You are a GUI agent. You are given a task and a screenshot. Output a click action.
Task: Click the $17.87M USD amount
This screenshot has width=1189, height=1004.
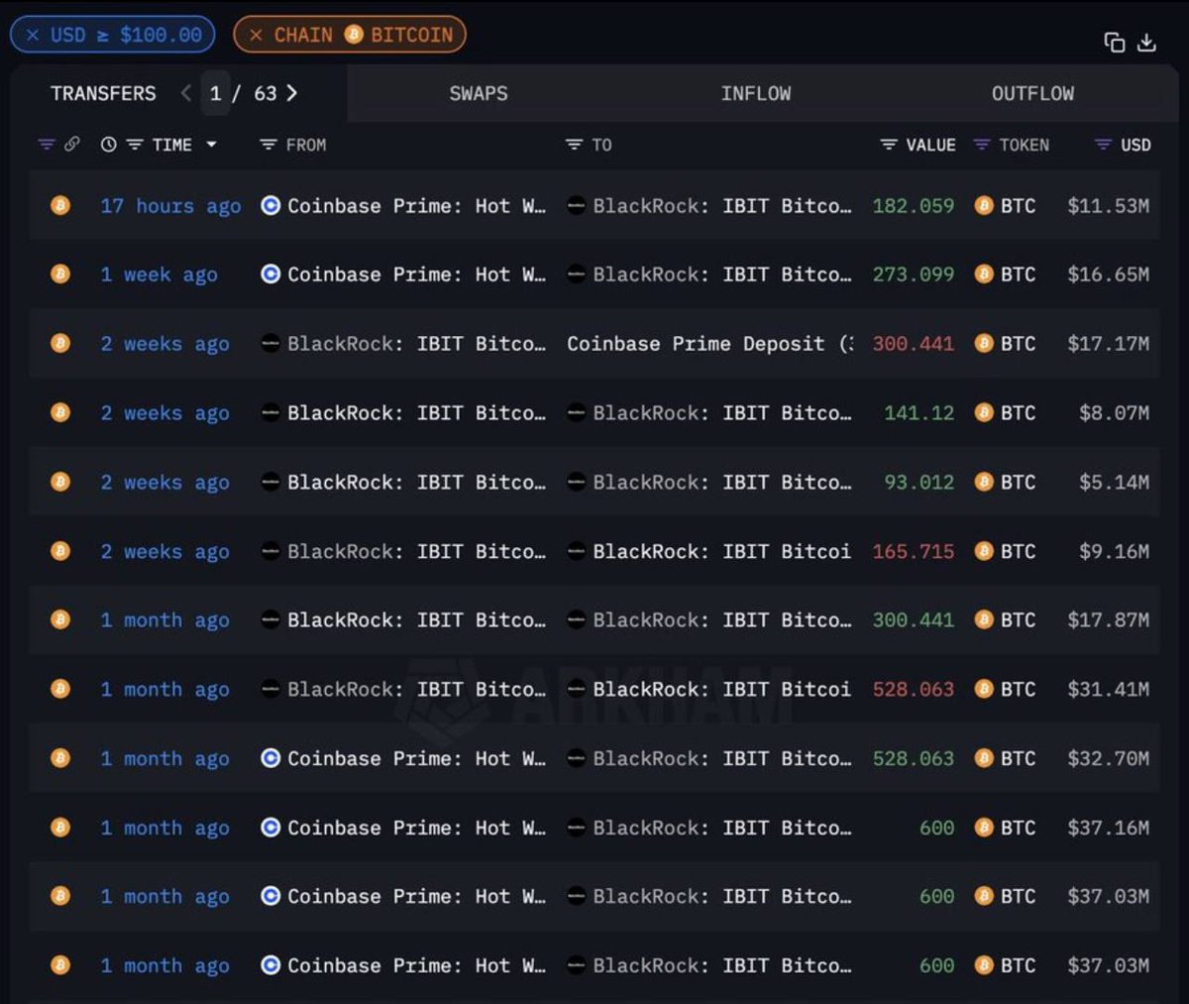pos(1108,619)
